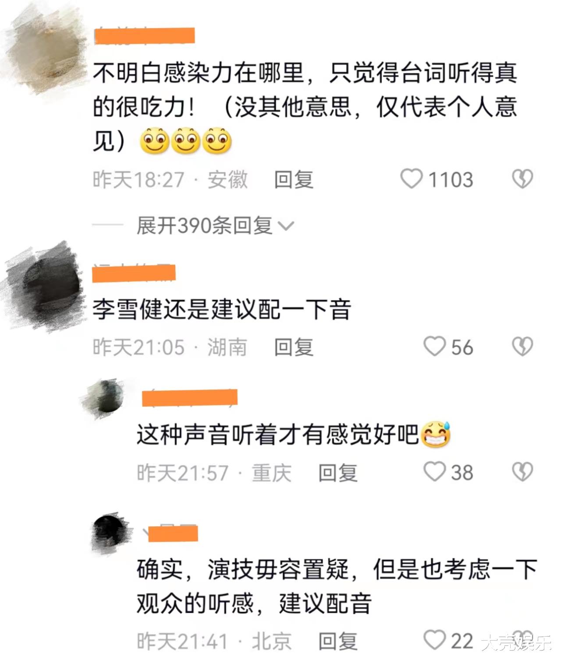
Task: Tap 回复 on the Chongqing reply
Action: [338, 472]
